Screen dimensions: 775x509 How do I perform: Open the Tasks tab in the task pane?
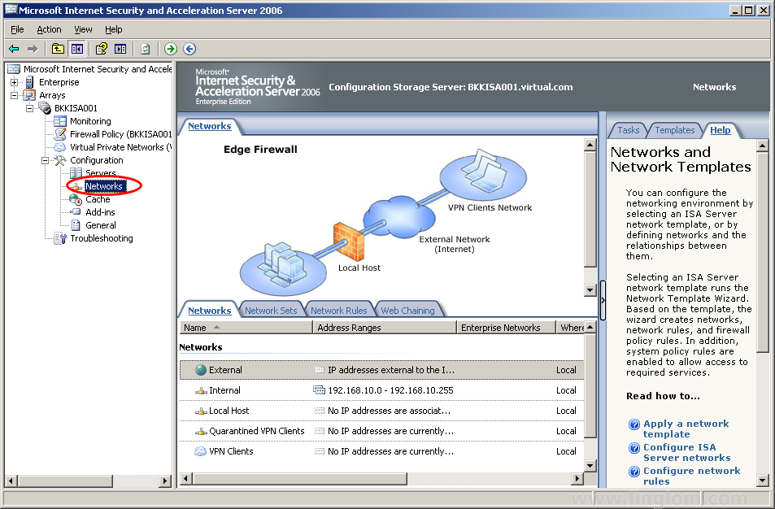pyautogui.click(x=628, y=130)
